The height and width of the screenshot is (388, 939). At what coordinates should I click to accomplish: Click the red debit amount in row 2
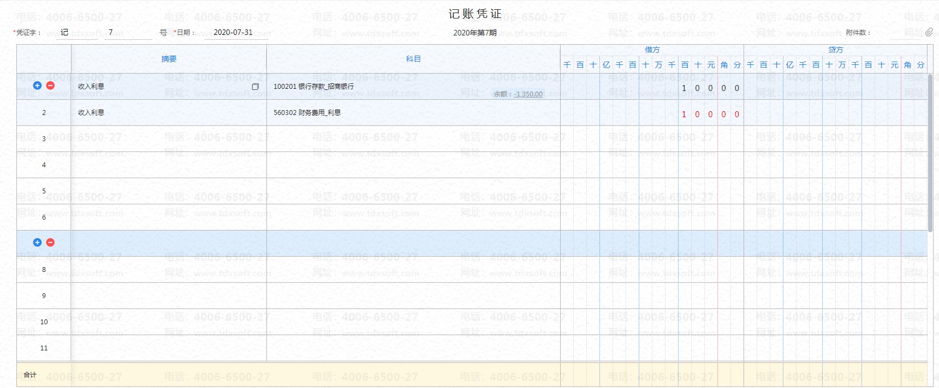710,114
